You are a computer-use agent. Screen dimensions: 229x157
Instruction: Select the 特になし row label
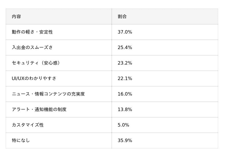tap(21, 141)
